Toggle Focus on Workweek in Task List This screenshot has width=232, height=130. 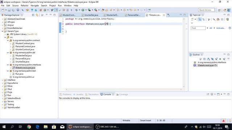(209, 19)
